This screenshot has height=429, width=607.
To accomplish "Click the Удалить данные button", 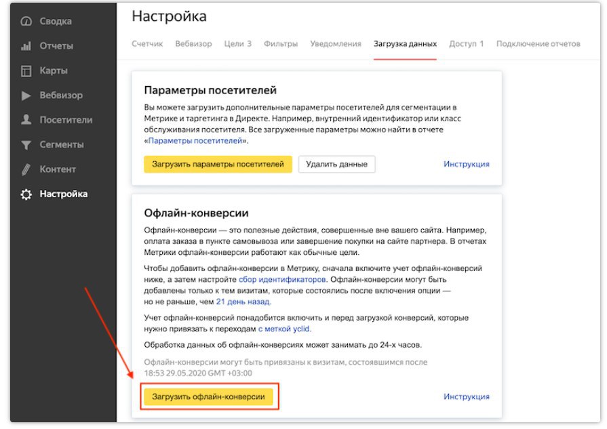I will (x=336, y=164).
